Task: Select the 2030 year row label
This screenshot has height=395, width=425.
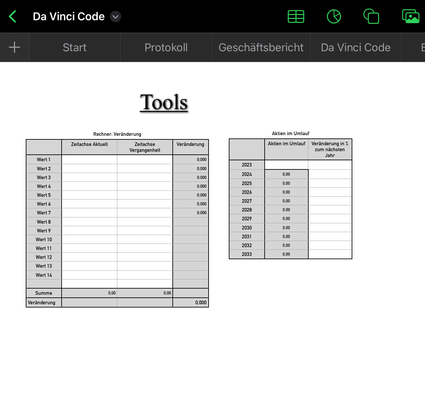Action: 247,228
